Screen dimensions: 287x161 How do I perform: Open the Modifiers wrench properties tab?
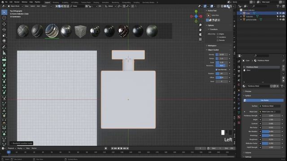239,95
